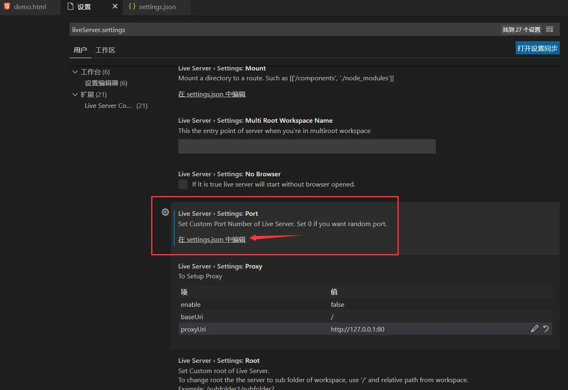
Task: Select the 用户 settings tab
Action: pyautogui.click(x=80, y=50)
